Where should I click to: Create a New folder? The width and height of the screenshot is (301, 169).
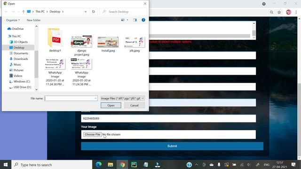[x=33, y=20]
